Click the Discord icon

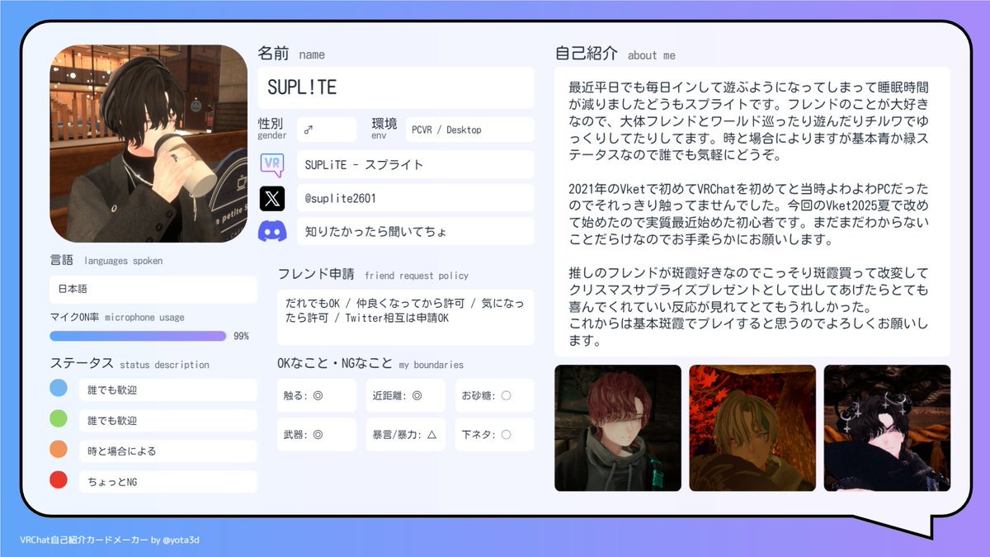pyautogui.click(x=272, y=232)
